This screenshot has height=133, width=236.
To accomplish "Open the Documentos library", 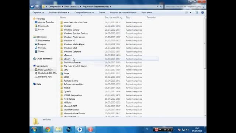I will [44, 41].
